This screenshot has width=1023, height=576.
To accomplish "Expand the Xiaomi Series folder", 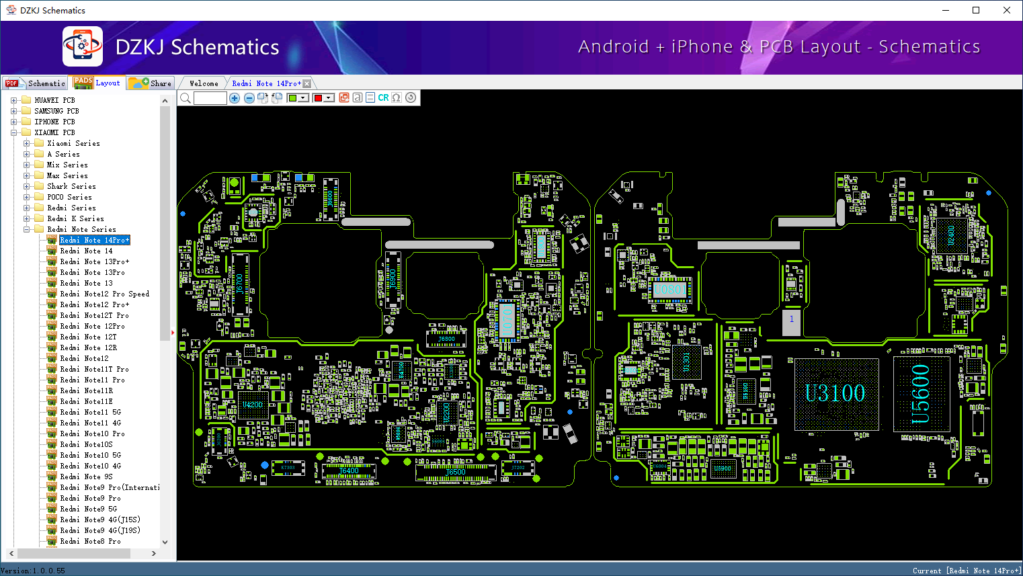I will 26,143.
